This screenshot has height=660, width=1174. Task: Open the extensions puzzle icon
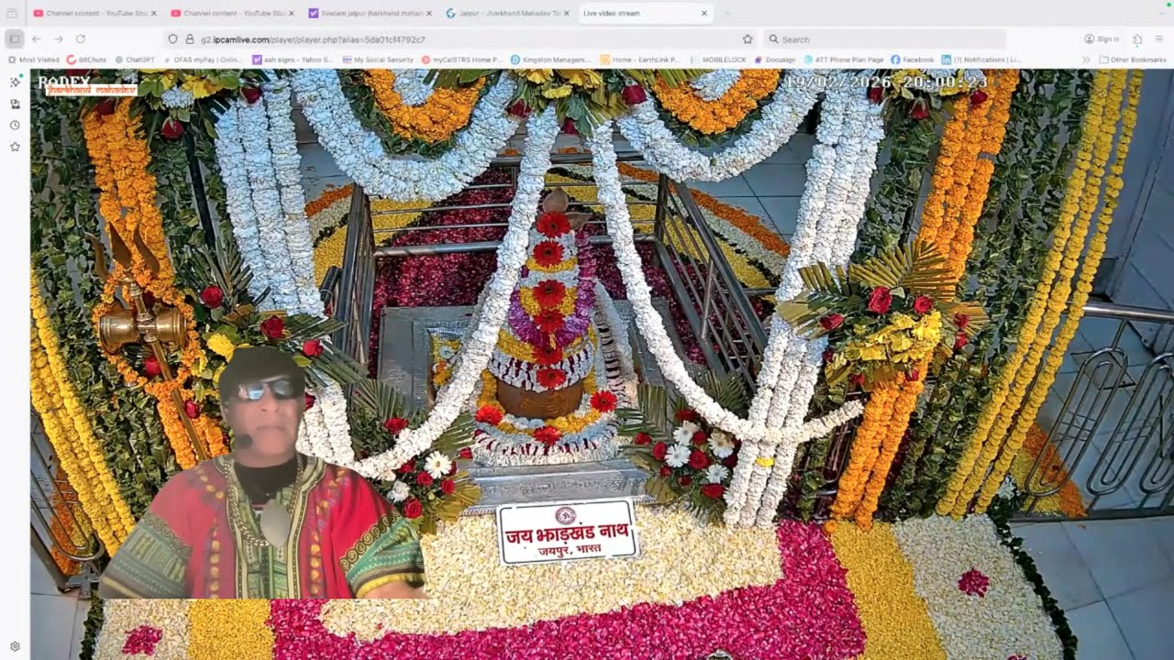coord(1137,39)
